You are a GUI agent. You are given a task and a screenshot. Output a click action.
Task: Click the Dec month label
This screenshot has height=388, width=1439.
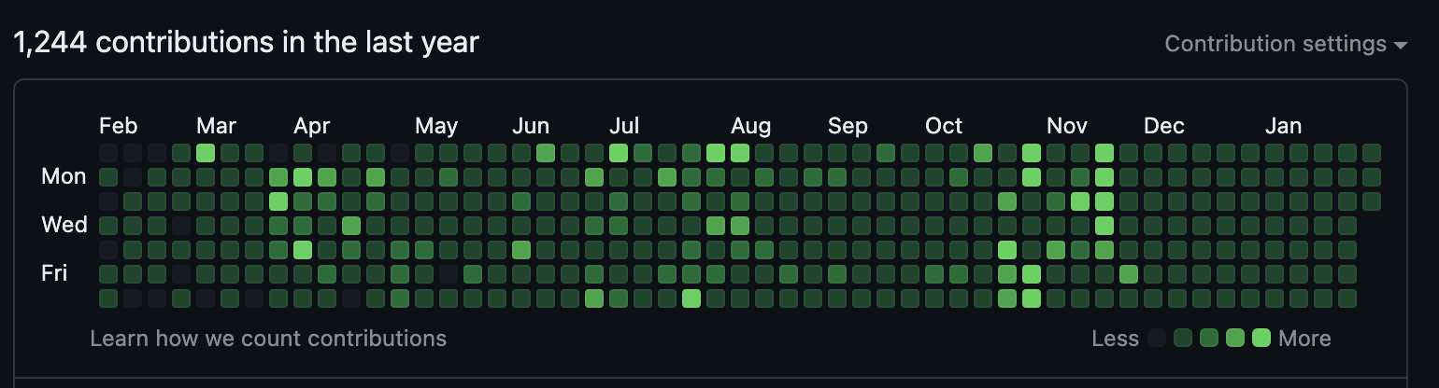click(1164, 126)
